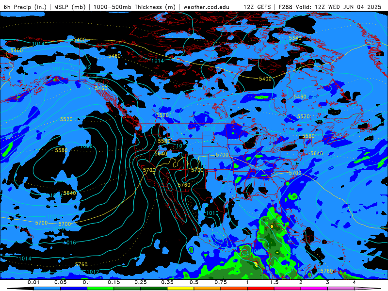Click the '0.01' legend value

click(x=33, y=282)
